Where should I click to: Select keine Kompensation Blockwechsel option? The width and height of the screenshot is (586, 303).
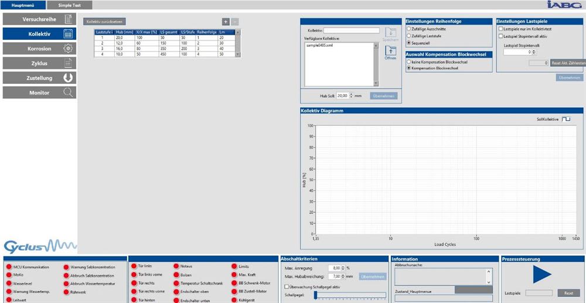pyautogui.click(x=409, y=62)
